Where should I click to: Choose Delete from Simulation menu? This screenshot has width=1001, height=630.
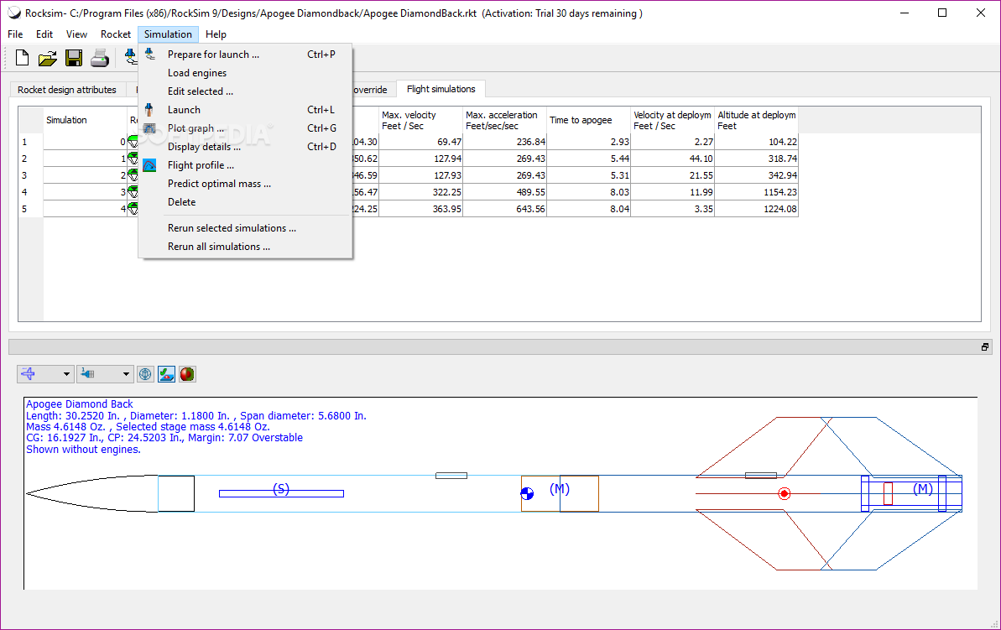(245, 202)
